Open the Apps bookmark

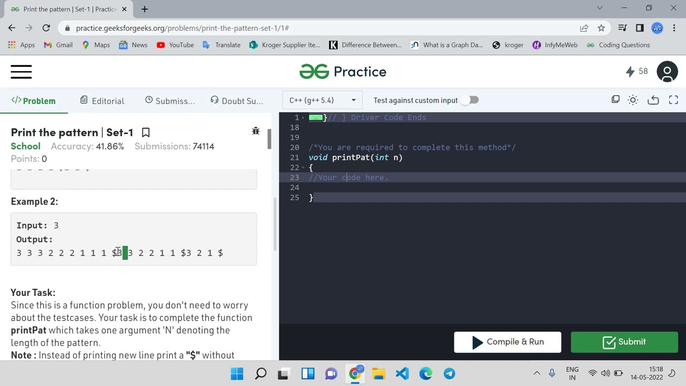tap(21, 45)
